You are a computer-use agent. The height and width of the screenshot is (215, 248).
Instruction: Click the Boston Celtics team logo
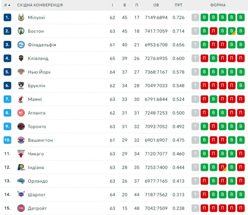(21, 31)
